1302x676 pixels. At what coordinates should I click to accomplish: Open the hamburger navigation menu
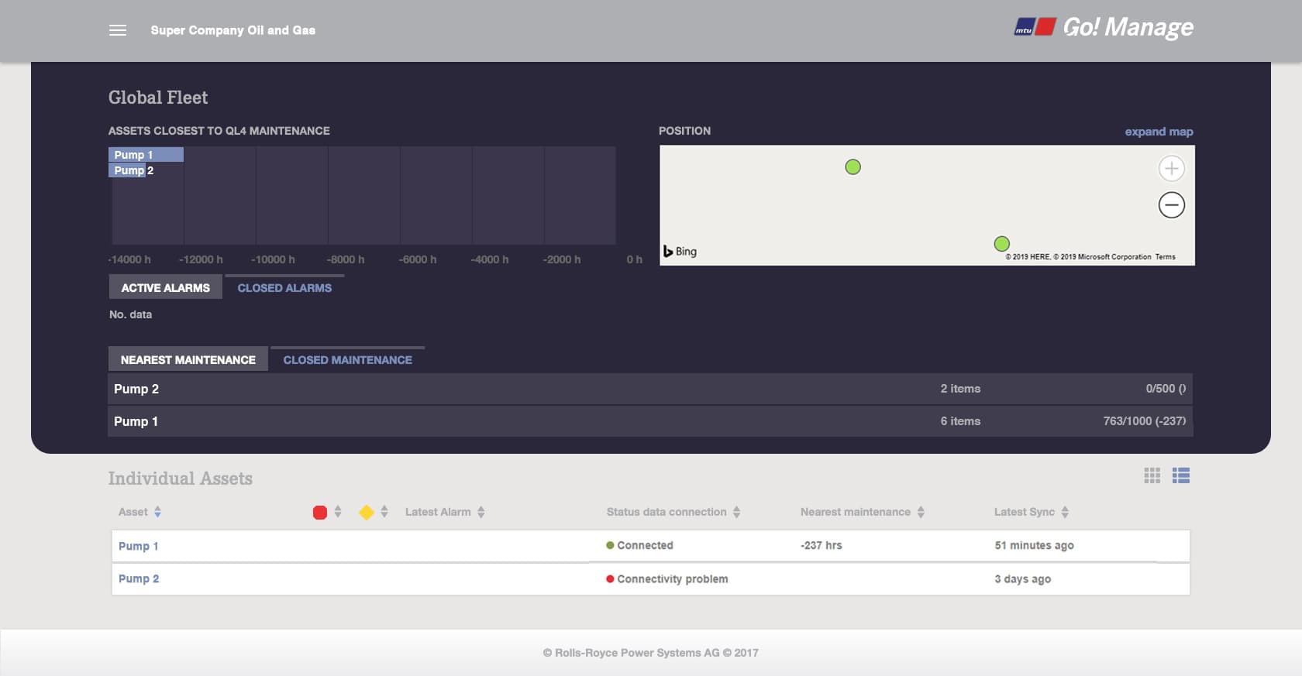tap(118, 30)
